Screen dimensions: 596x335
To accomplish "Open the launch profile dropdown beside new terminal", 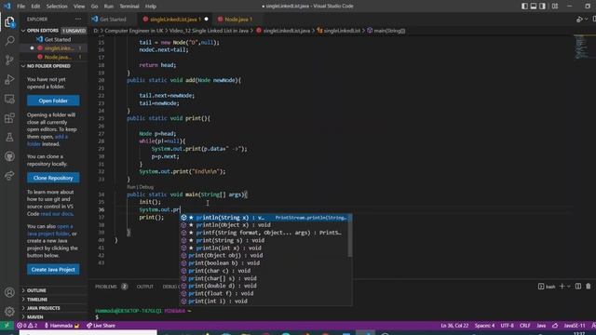I will [569, 287].
